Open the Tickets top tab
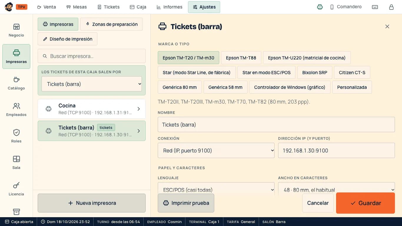The width and height of the screenshot is (402, 226). [x=109, y=7]
